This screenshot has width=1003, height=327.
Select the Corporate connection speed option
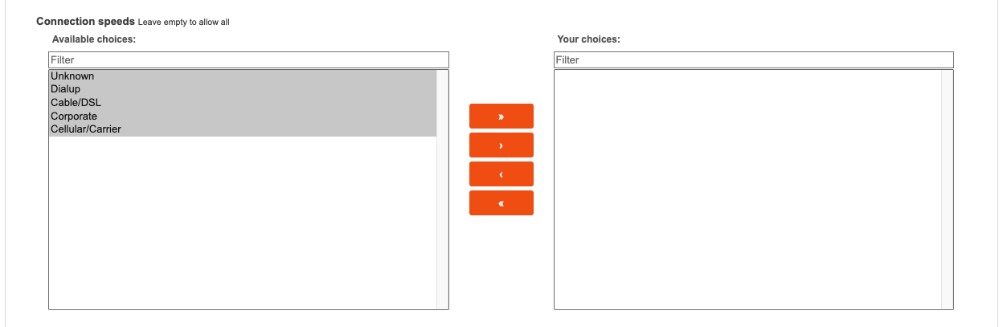74,116
